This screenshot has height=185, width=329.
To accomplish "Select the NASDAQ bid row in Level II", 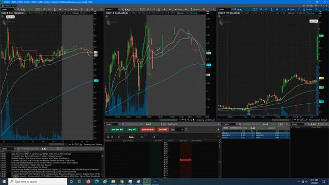I will coord(239,135).
